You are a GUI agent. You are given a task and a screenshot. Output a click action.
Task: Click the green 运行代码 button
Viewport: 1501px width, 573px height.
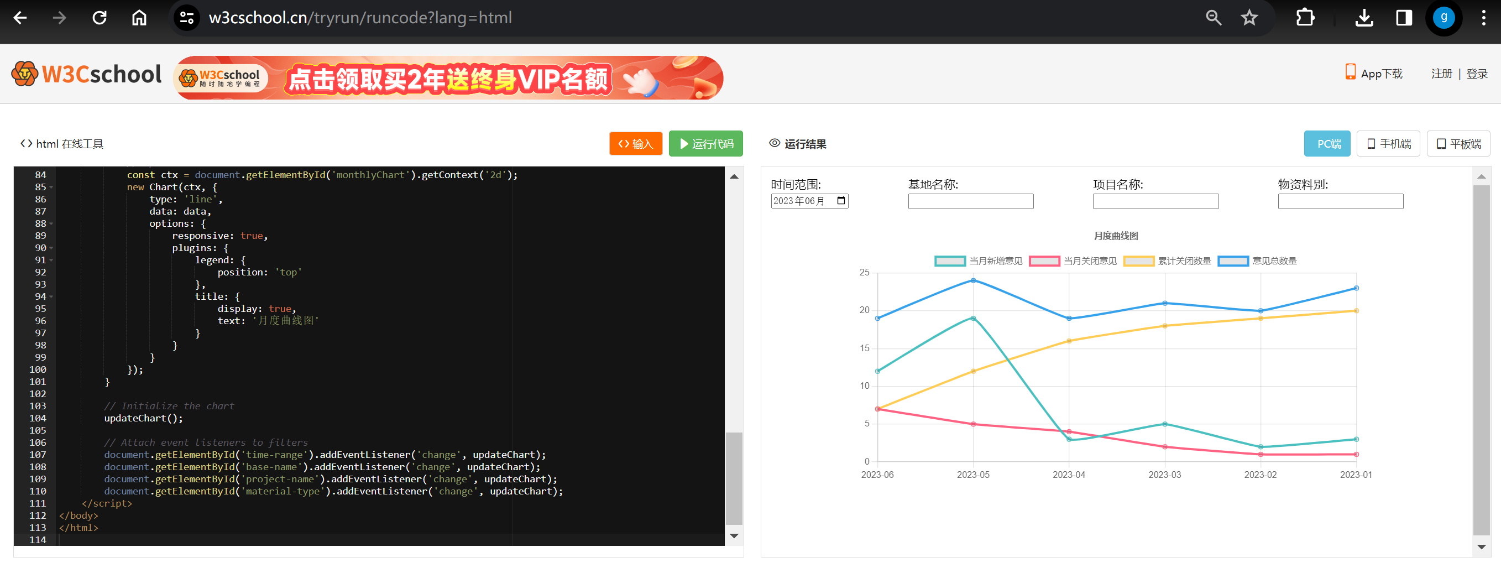pos(705,144)
